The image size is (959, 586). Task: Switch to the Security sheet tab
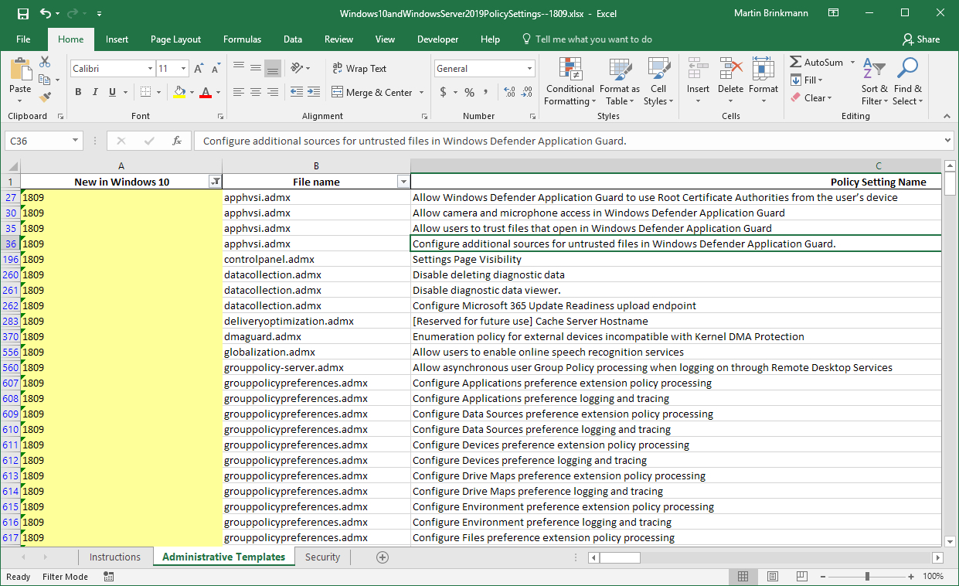click(322, 557)
